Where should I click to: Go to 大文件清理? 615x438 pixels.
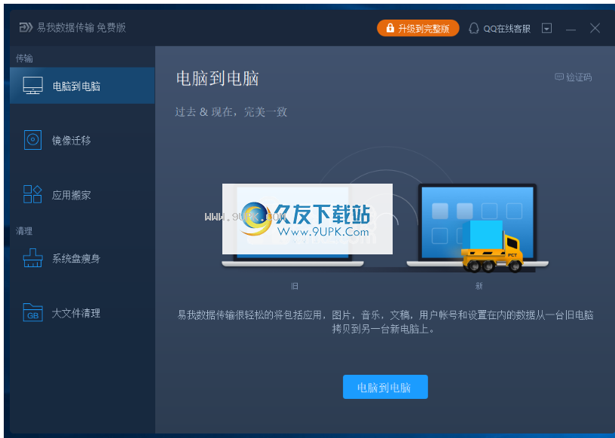82,312
